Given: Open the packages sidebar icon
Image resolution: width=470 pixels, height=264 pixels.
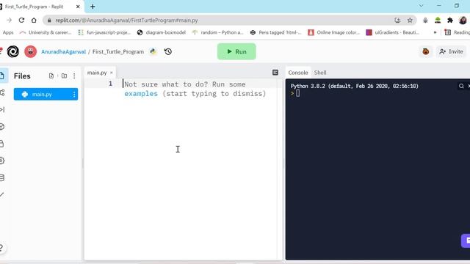Looking at the screenshot, I should (x=2, y=127).
